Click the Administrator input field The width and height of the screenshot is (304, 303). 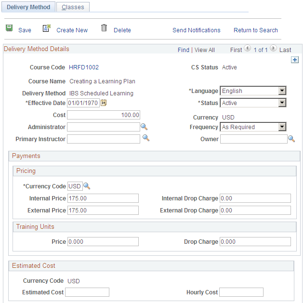(x=104, y=127)
